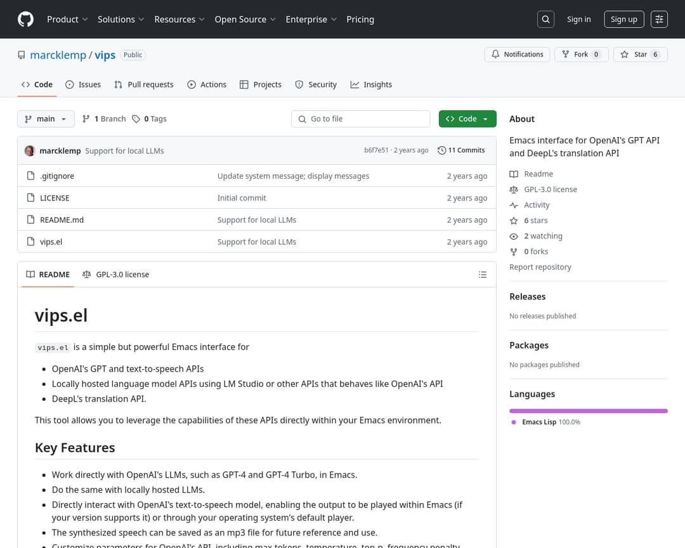The height and width of the screenshot is (548, 685).
Task: Switch to the Security tab
Action: click(316, 85)
